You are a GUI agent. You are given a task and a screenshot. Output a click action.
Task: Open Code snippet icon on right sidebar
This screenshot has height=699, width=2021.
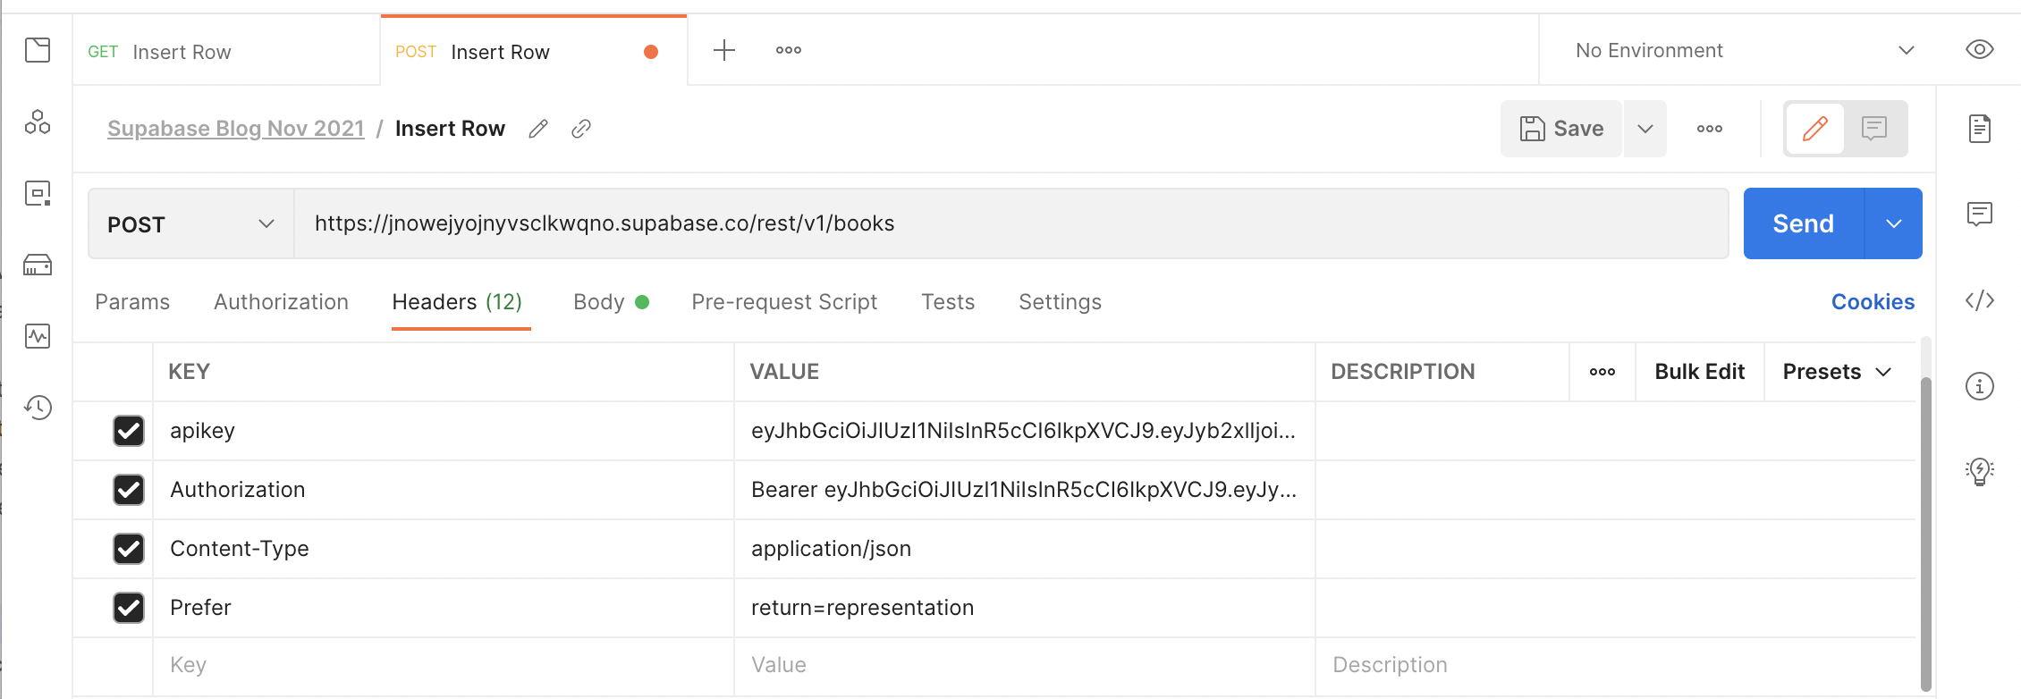pos(1980,300)
